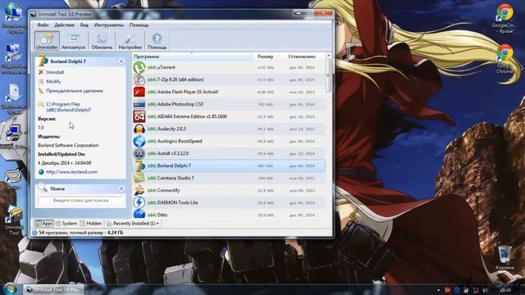This screenshot has width=525, height=295.
Task: Open the C:\Program Files Delphi7 folder path
Action: point(68,107)
